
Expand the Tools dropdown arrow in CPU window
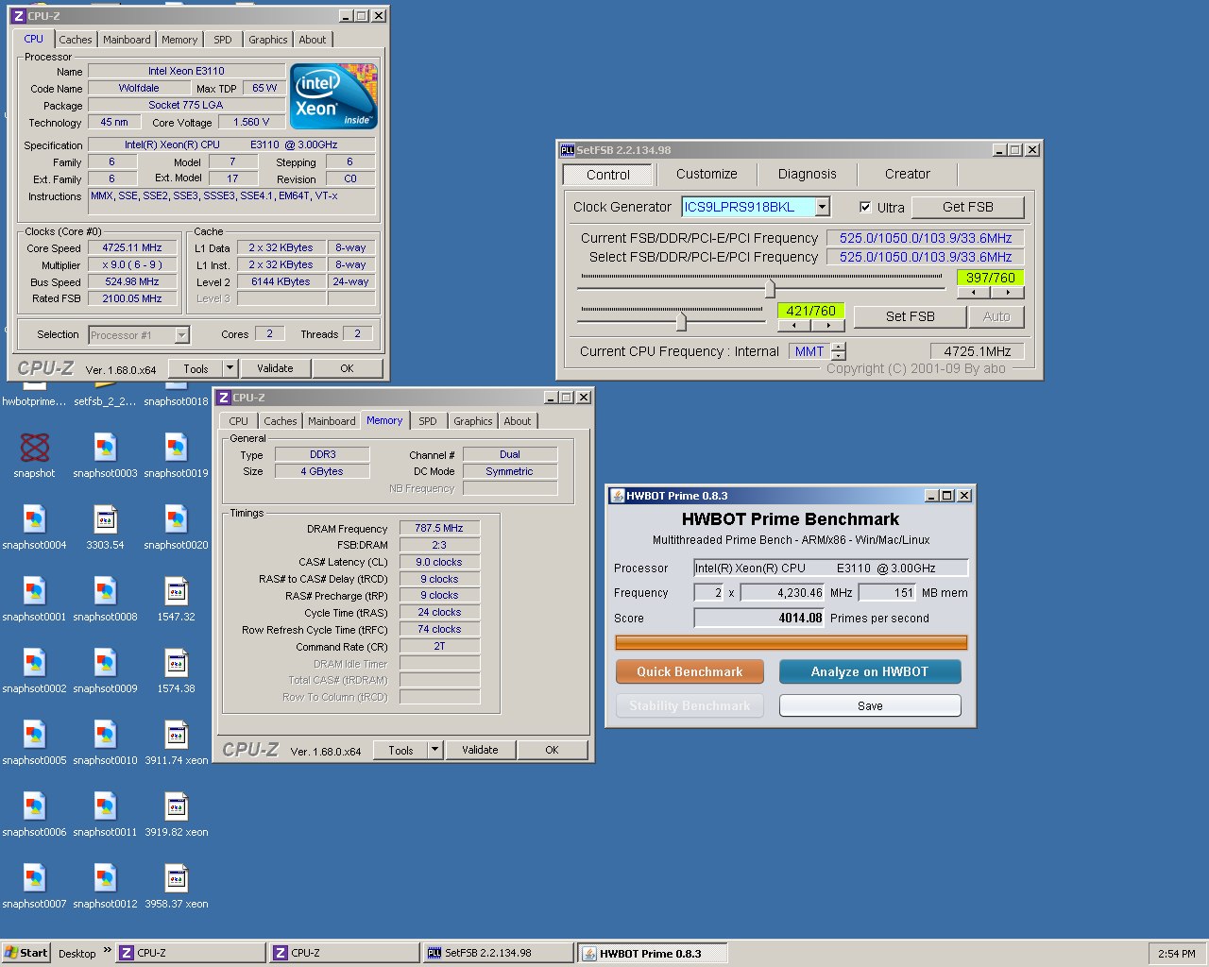(x=230, y=368)
